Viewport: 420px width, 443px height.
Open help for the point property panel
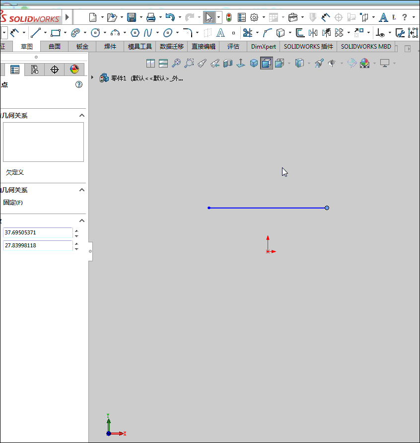[79, 84]
